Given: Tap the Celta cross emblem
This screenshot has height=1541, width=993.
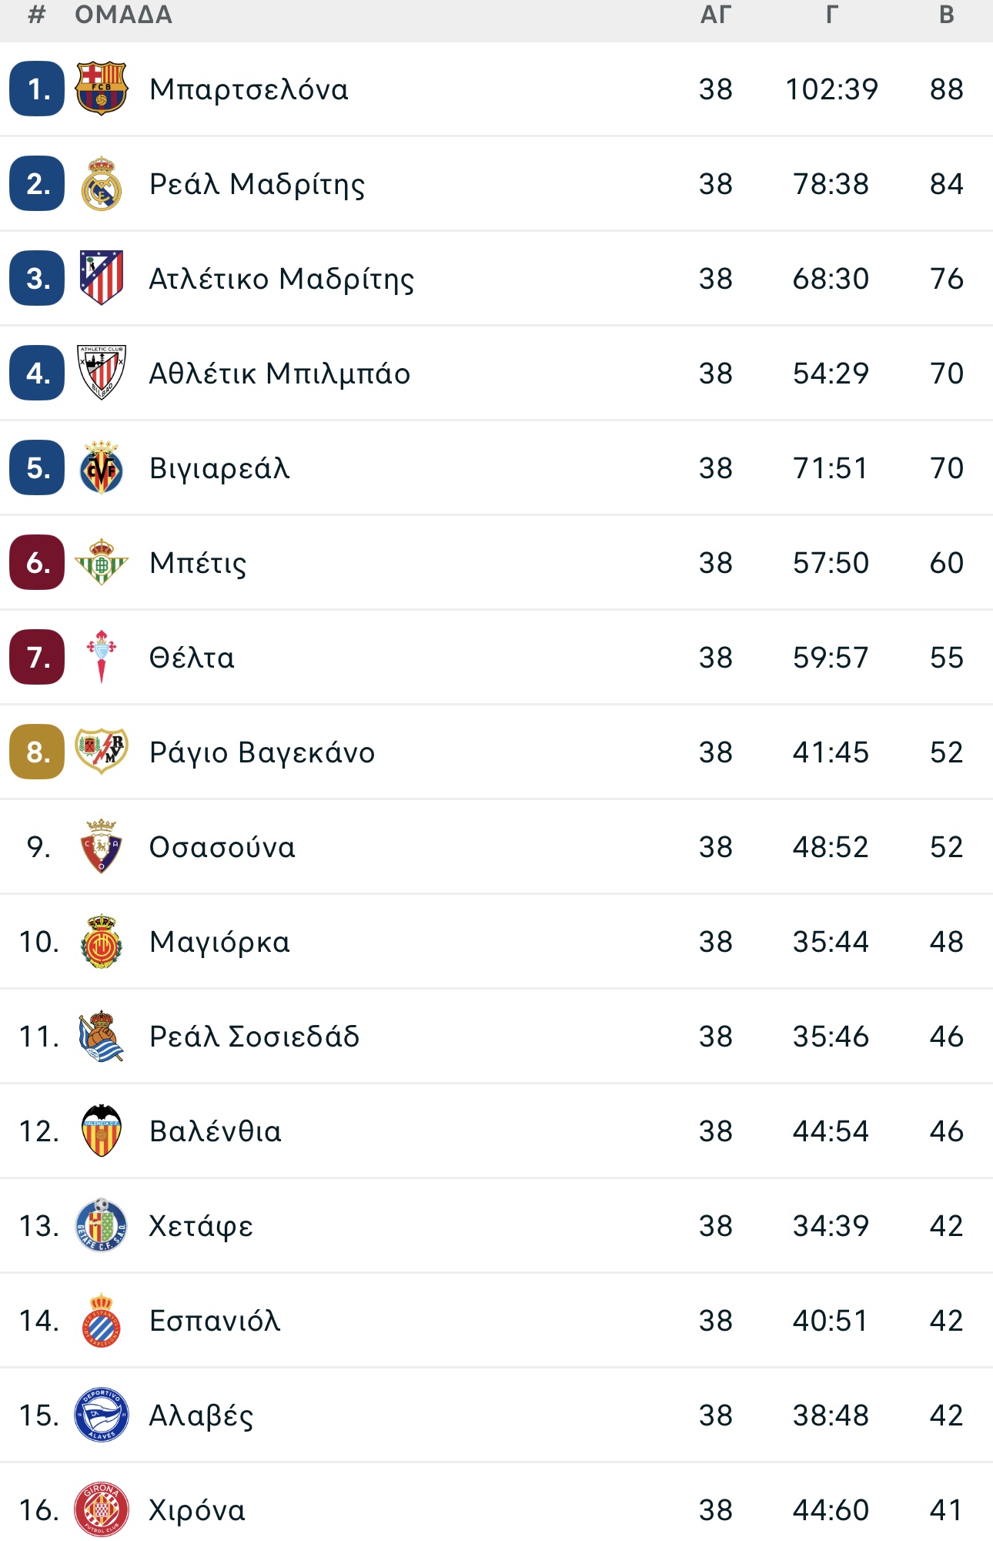Looking at the screenshot, I should [x=101, y=657].
